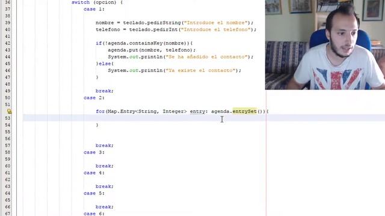Click the webcam video overlay
385x216 pixels.
[x=325, y=44]
